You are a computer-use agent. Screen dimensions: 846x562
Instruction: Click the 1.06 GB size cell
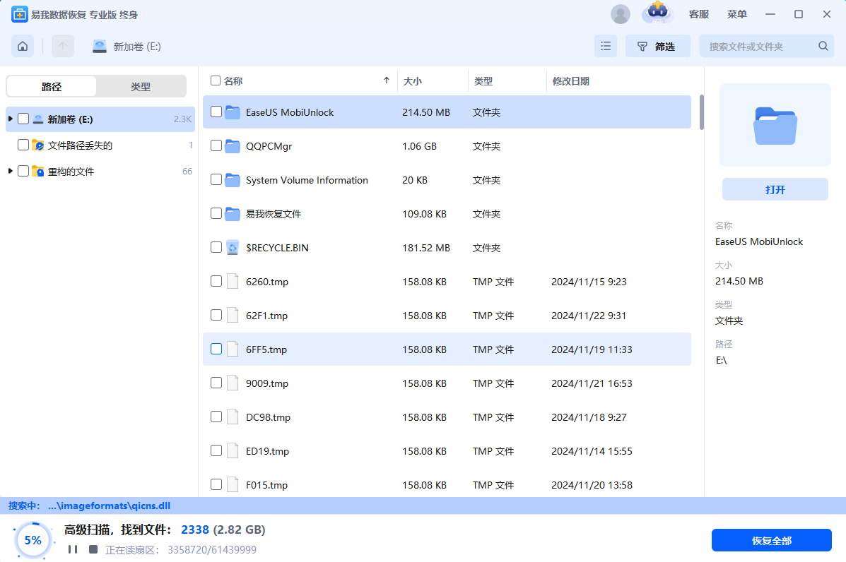[x=419, y=146]
